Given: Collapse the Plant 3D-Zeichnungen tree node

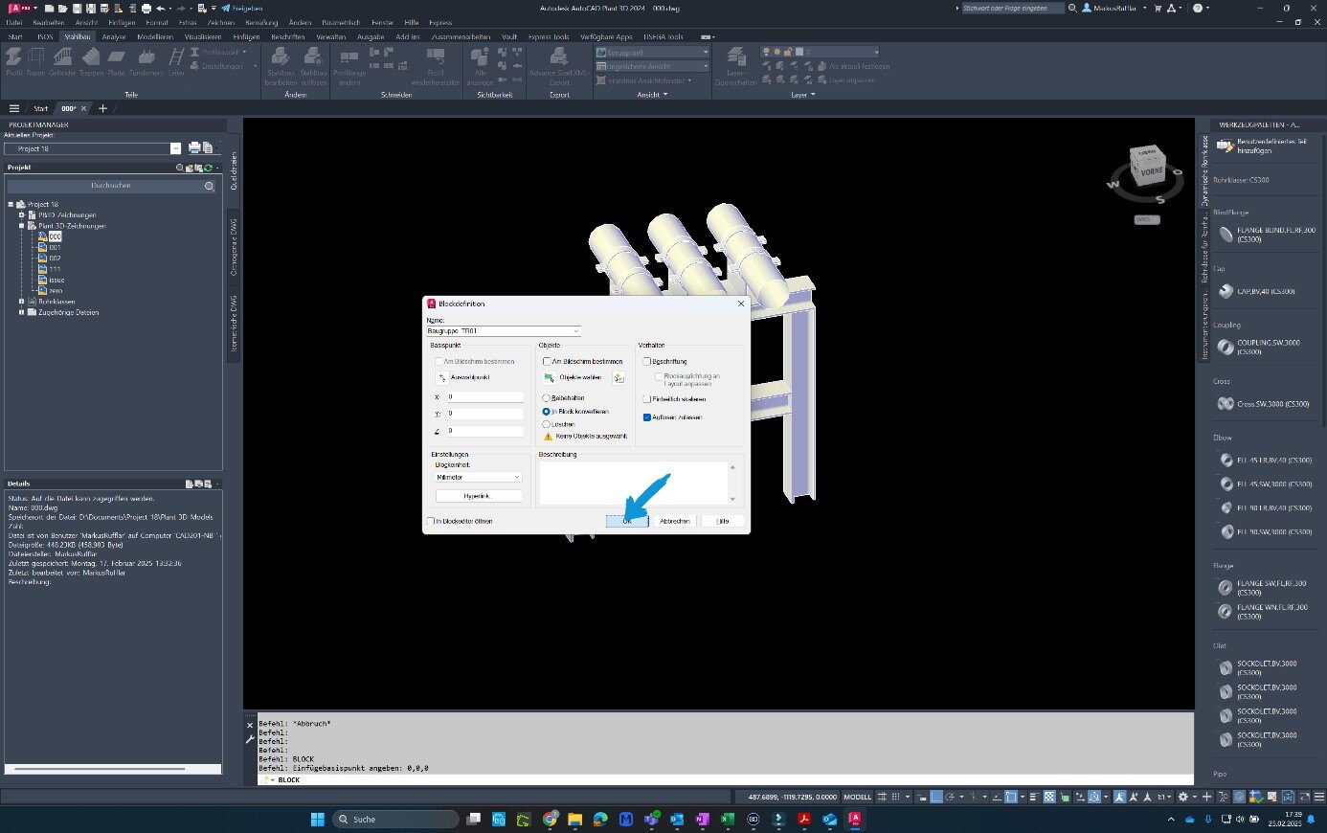Looking at the screenshot, I should coord(21,226).
